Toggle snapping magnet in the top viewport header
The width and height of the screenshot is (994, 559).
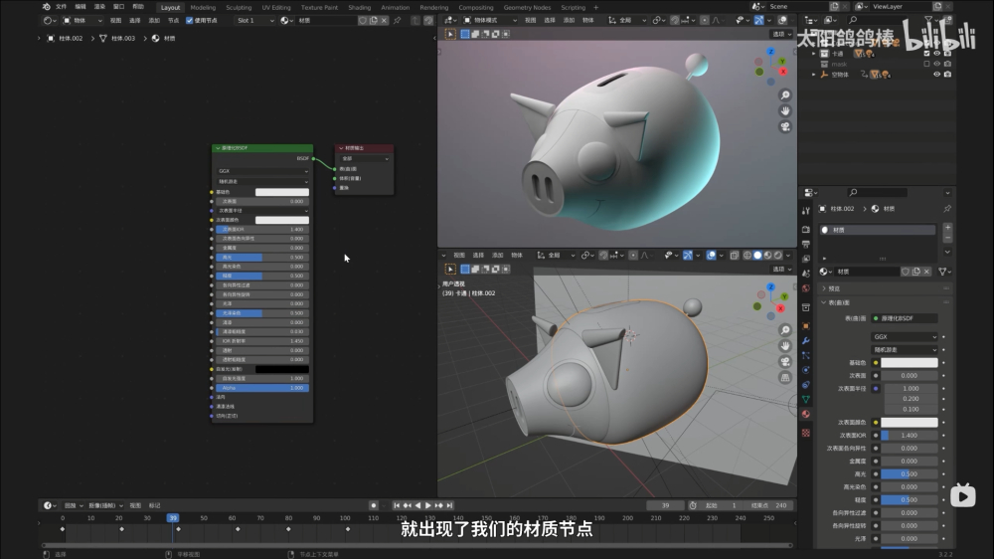pyautogui.click(x=675, y=20)
